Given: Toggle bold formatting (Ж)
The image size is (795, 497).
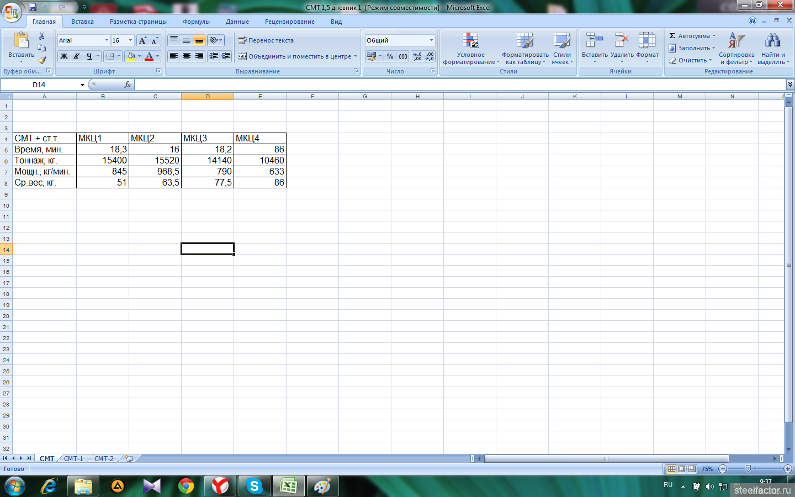Looking at the screenshot, I should tap(64, 56).
